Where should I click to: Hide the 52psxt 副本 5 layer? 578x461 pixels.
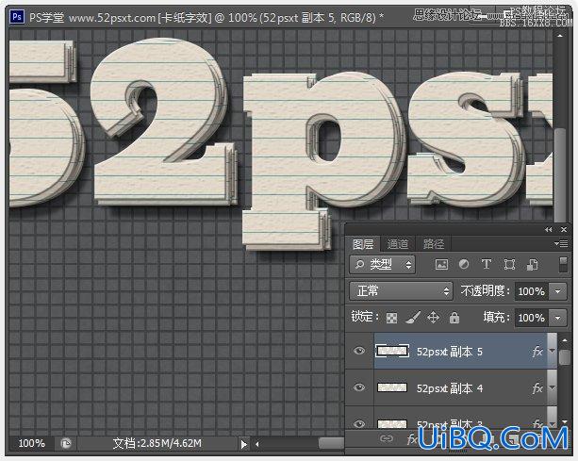click(359, 351)
